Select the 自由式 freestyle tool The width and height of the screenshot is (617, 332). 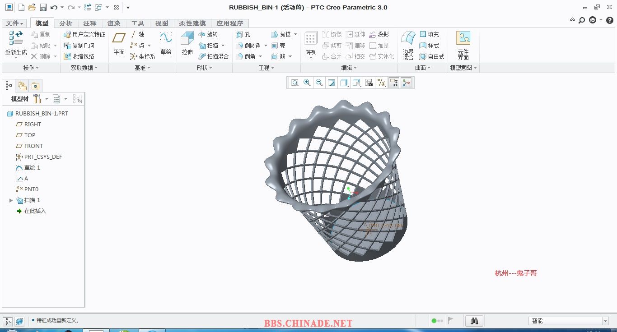pos(432,56)
